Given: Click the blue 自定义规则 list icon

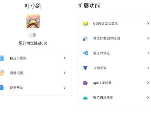Looking at the screenshot, I should pyautogui.click(x=2, y=58).
